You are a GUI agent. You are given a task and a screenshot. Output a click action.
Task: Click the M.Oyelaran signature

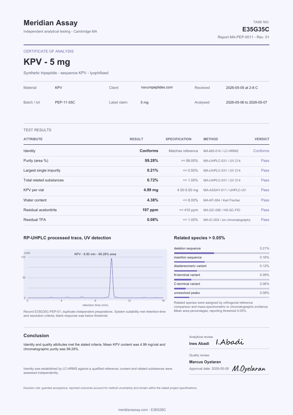249,369
